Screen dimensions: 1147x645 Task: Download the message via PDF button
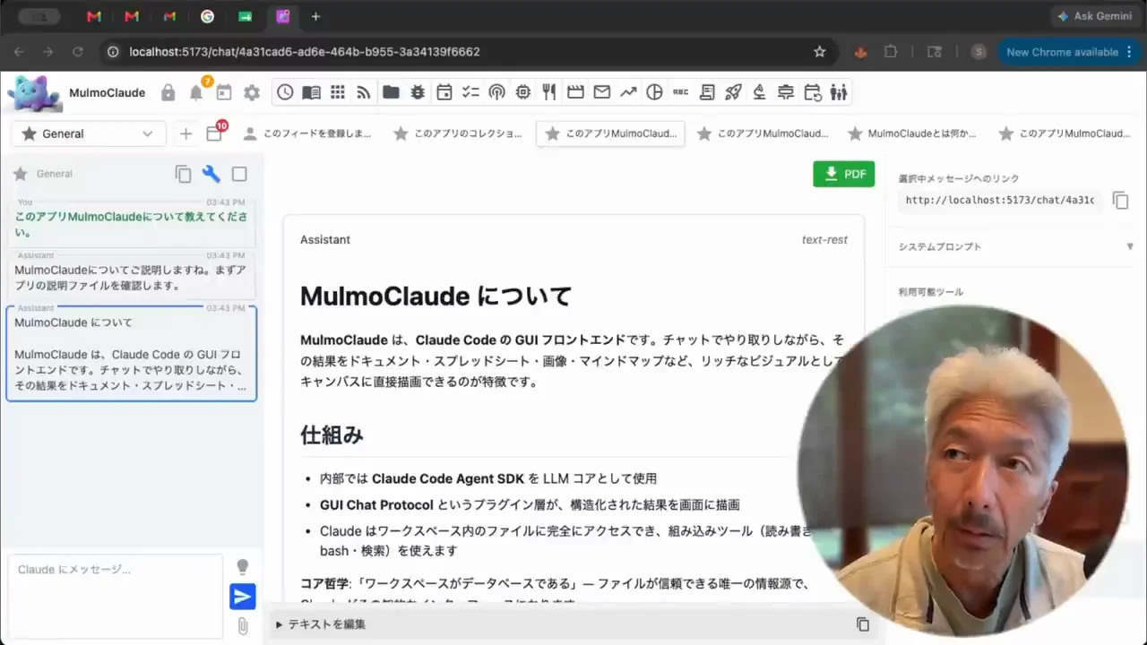click(844, 174)
